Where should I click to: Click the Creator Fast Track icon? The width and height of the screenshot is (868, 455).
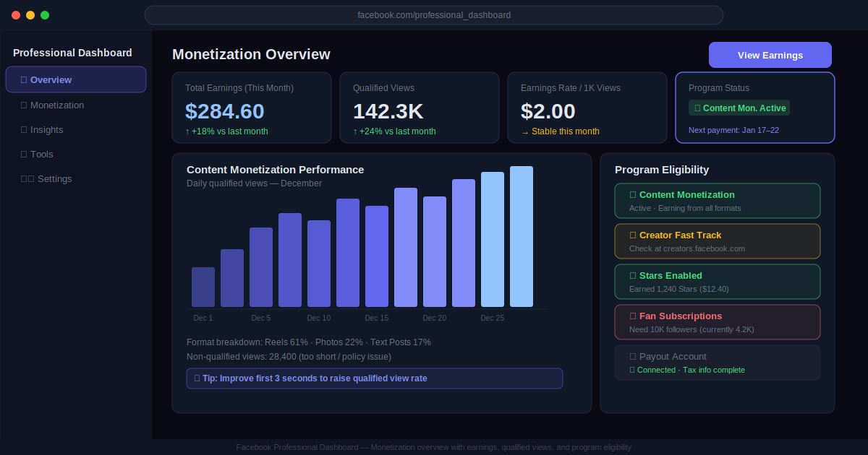click(x=633, y=235)
